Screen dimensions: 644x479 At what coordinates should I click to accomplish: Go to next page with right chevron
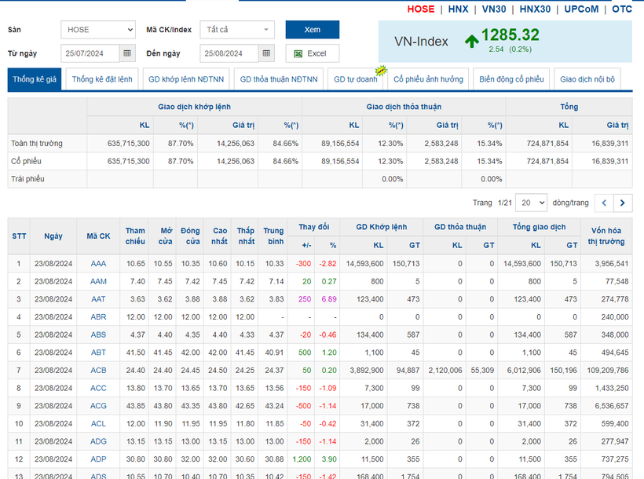621,203
